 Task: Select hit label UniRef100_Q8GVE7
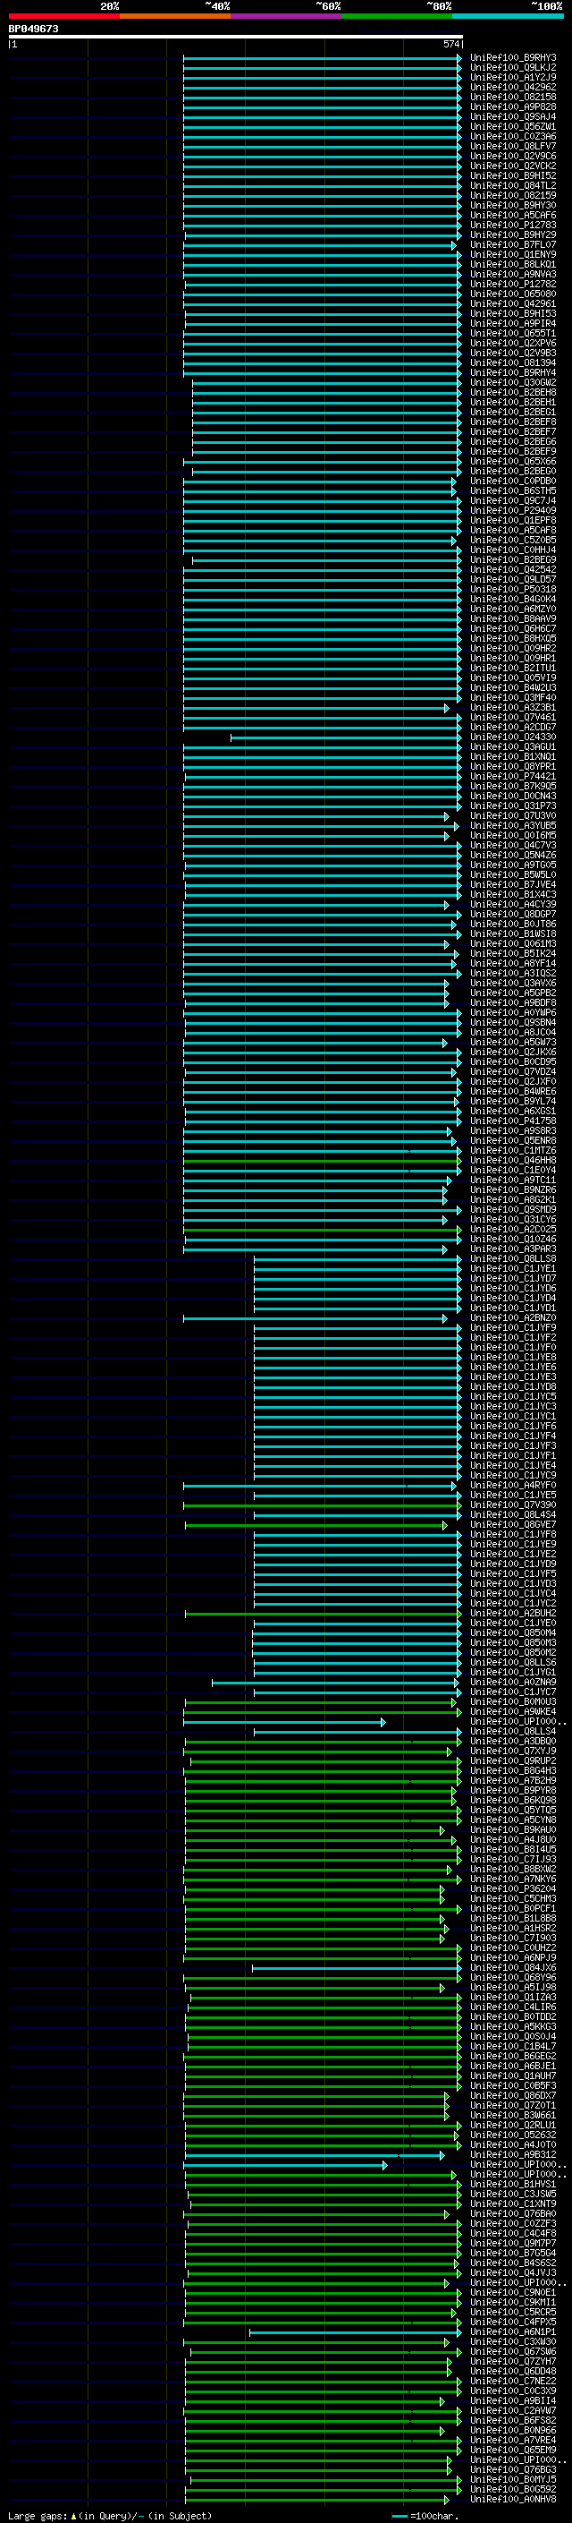pyautogui.click(x=512, y=1525)
